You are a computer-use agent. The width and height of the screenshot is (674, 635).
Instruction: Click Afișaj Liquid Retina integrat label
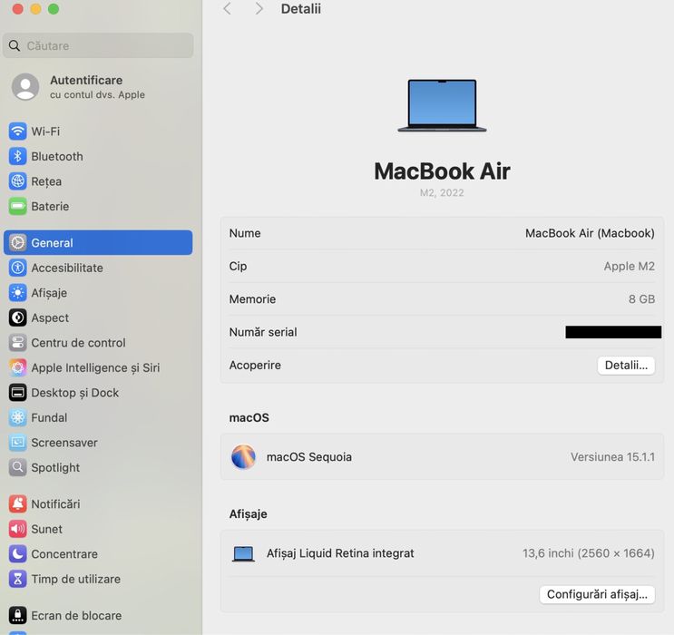340,553
